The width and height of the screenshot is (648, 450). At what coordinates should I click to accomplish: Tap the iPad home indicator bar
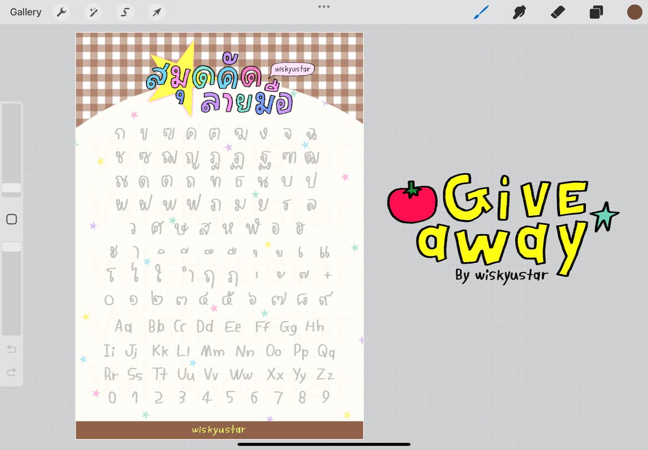coord(324,445)
